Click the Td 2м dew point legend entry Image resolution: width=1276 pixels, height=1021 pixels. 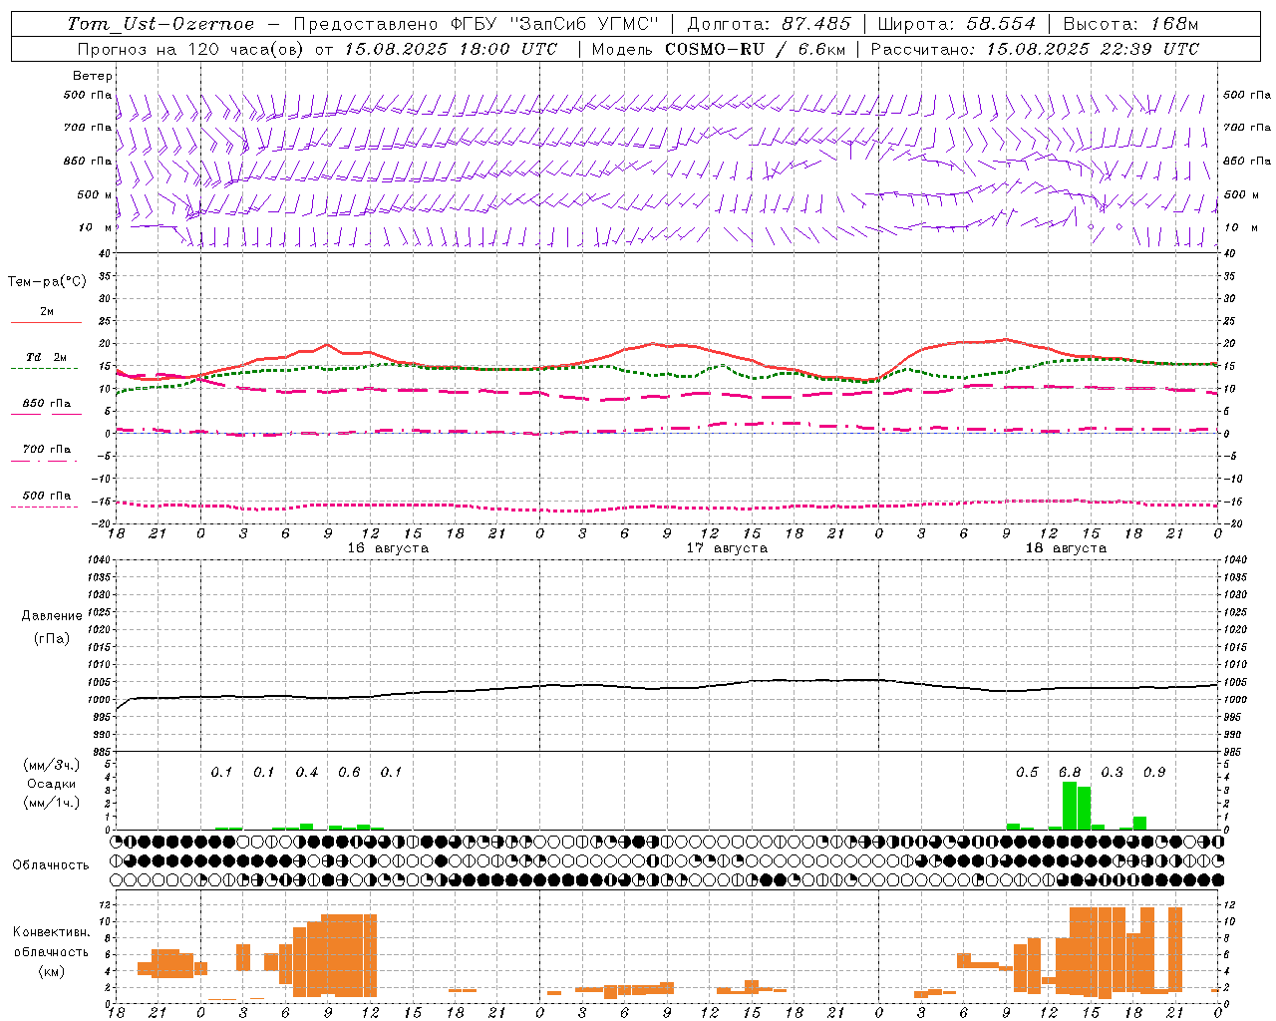coord(46,357)
